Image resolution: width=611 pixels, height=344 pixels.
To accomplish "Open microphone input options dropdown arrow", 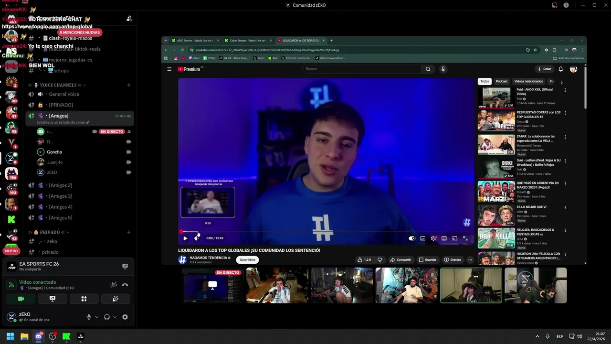I will click(x=96, y=317).
